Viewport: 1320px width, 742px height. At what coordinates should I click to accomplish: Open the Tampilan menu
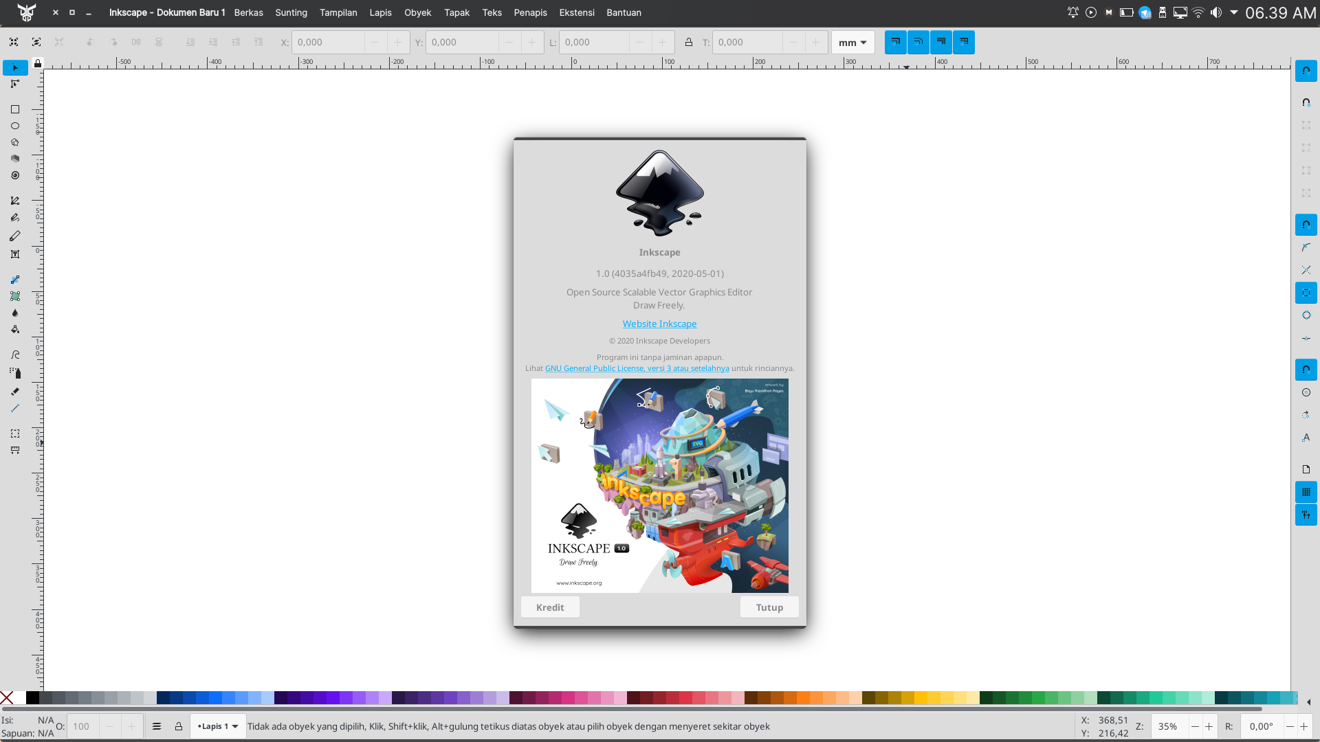pos(338,12)
